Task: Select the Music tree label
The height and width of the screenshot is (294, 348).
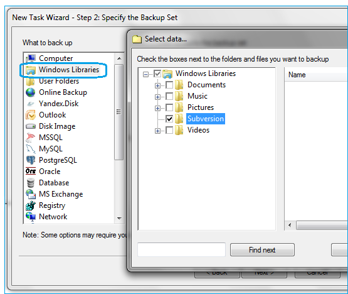Action: click(x=198, y=96)
